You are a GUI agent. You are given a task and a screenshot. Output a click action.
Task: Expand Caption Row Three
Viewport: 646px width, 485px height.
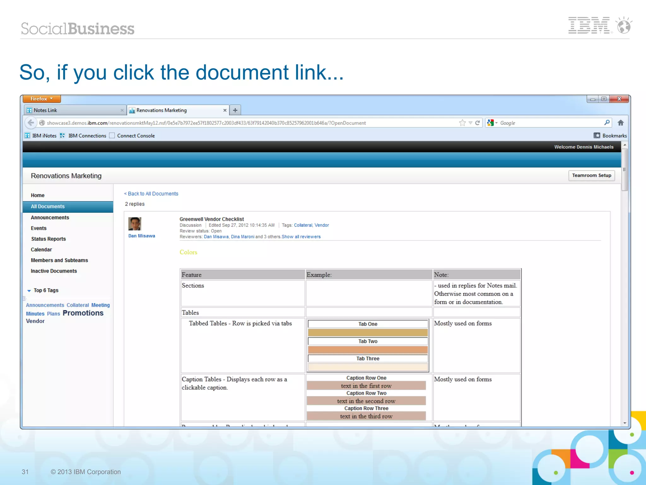point(366,408)
